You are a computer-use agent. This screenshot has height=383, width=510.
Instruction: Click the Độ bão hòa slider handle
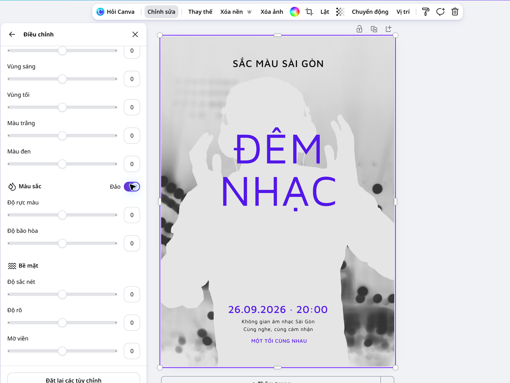point(62,243)
